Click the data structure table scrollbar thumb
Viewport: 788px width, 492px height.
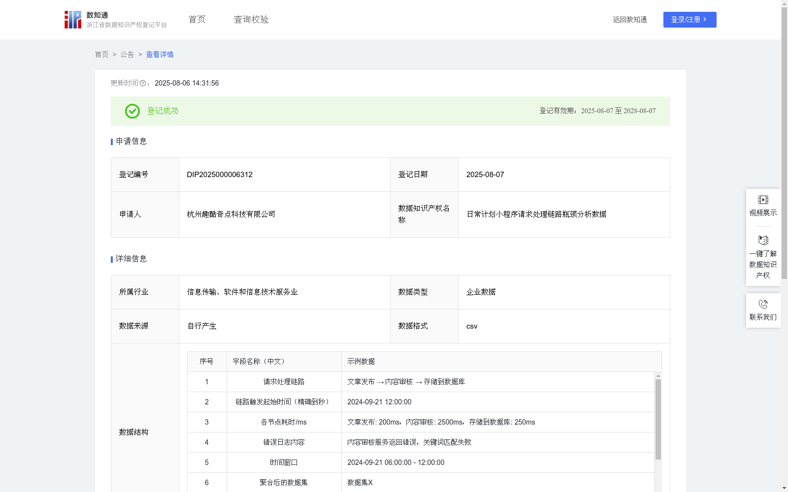click(x=658, y=419)
